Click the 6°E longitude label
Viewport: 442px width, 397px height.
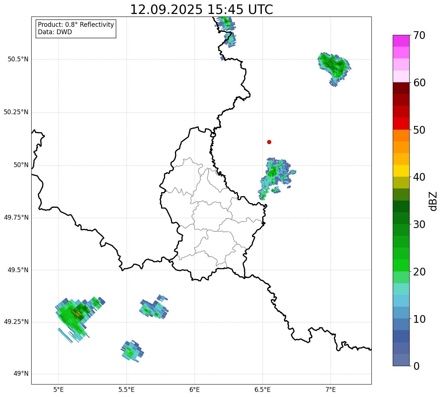(195, 389)
